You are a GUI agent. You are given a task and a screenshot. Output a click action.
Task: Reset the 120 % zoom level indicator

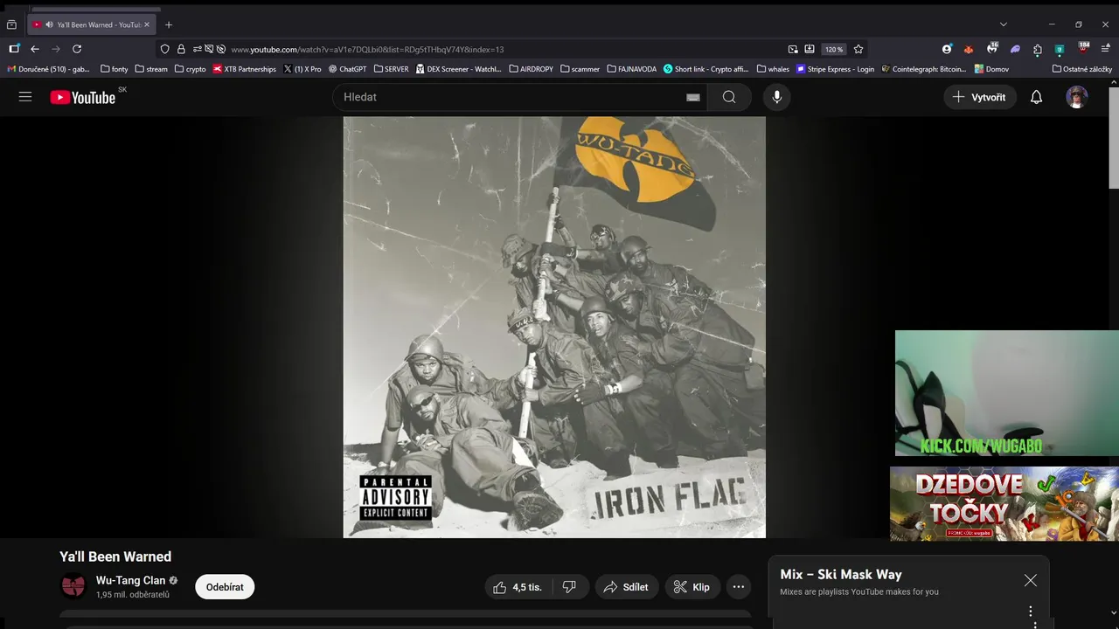click(x=834, y=49)
